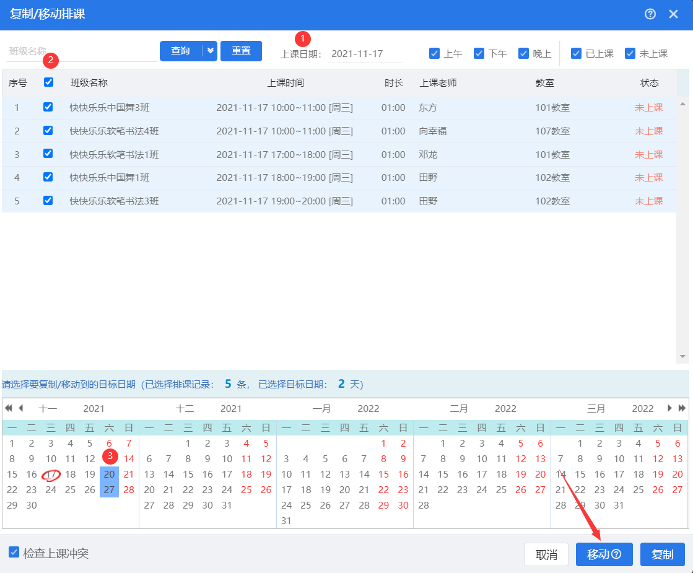Click the 移动 move button

point(604,554)
